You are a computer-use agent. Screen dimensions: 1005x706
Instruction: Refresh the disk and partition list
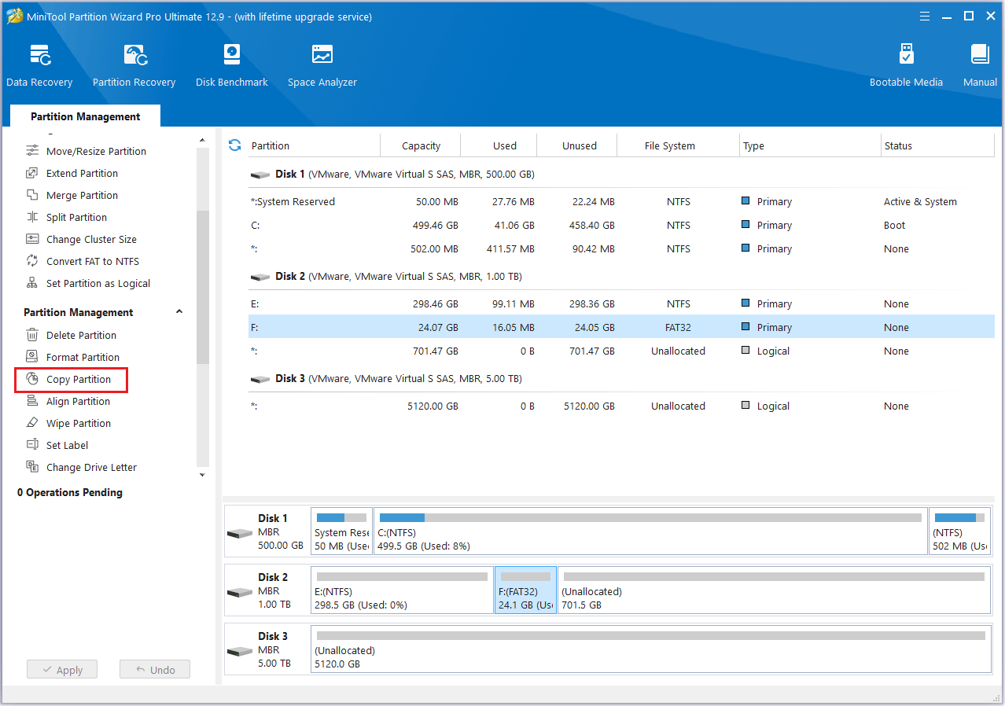coord(234,145)
